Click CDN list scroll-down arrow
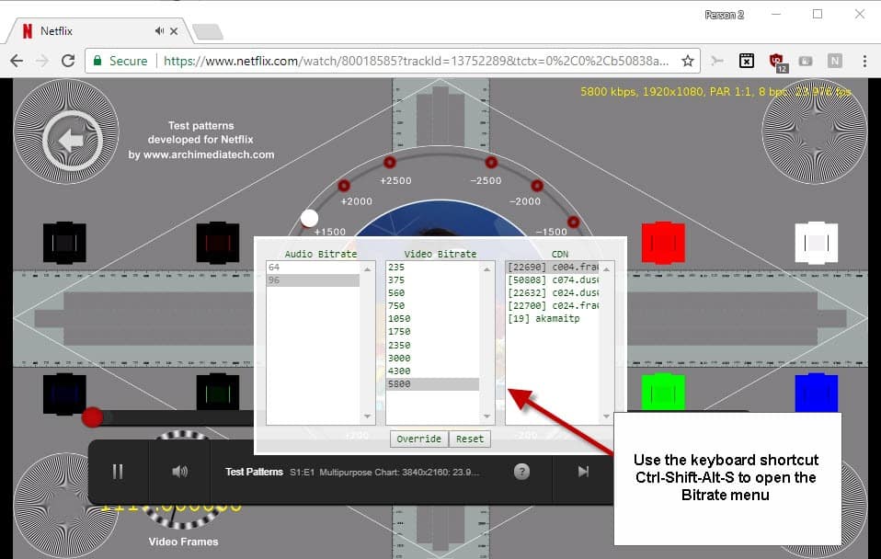 [x=606, y=416]
